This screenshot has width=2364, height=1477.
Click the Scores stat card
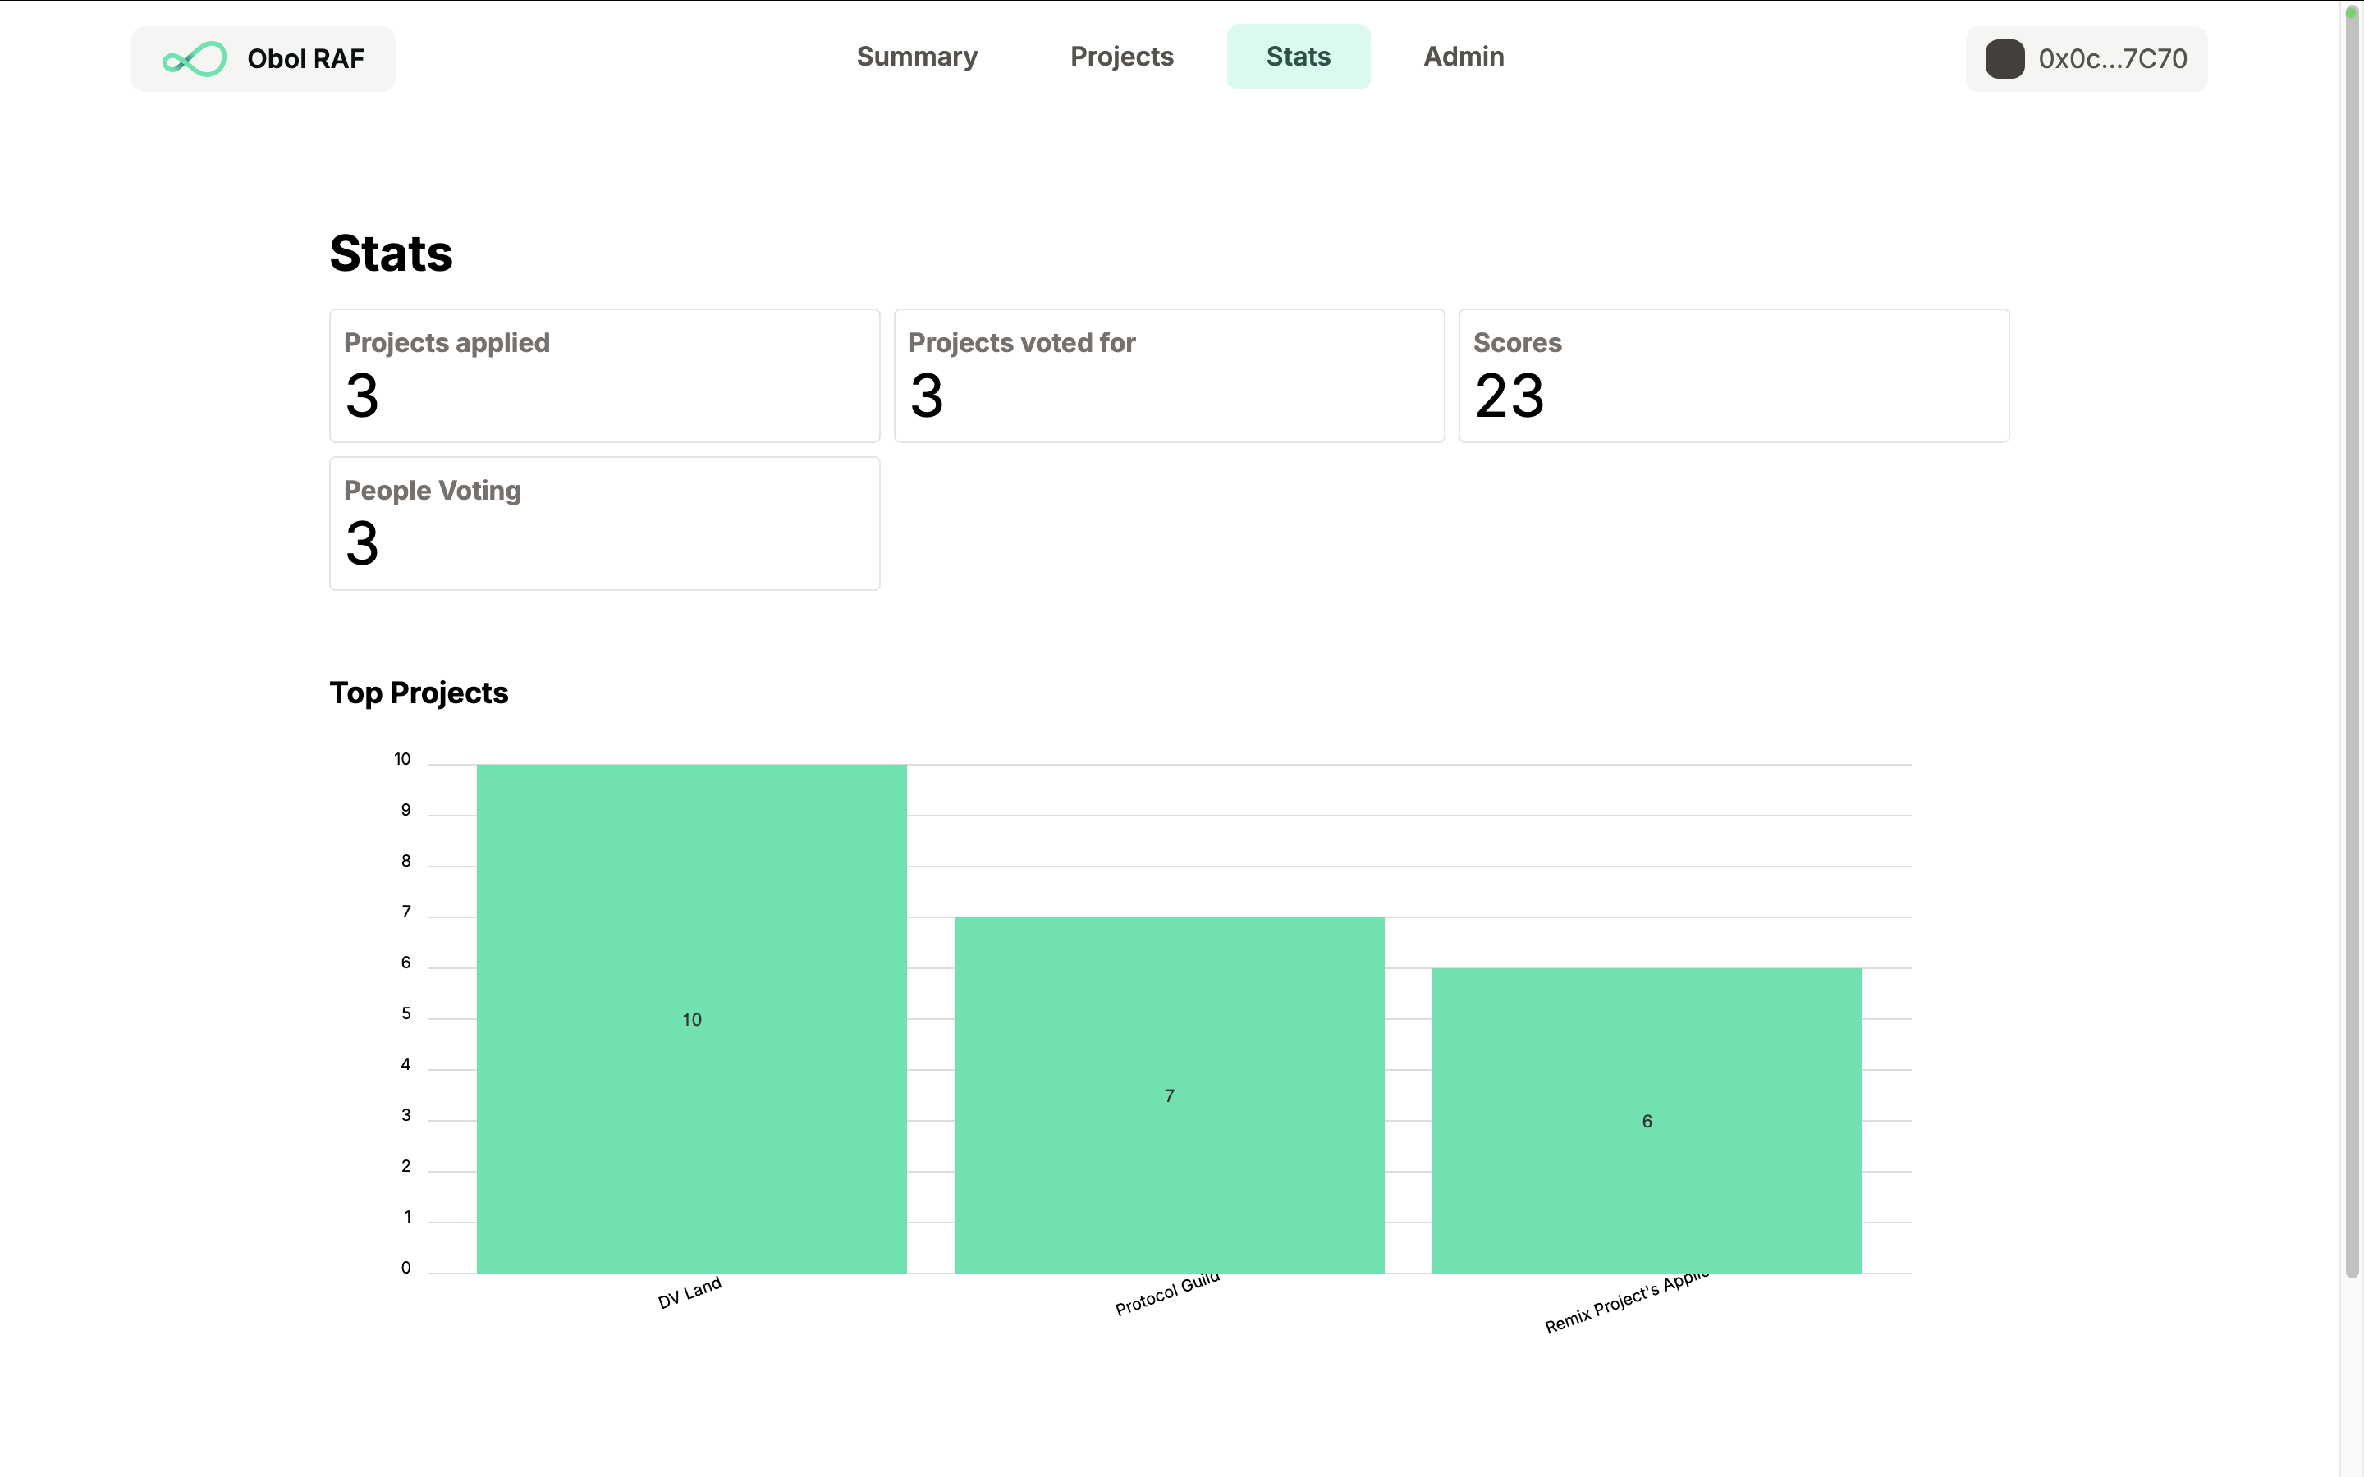click(x=1733, y=376)
